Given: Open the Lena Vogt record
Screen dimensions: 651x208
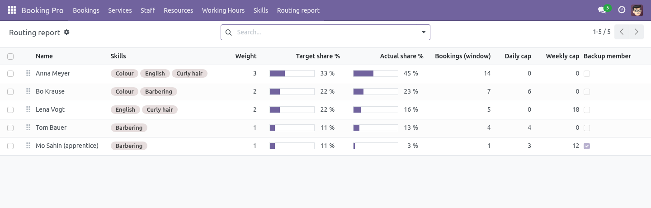Looking at the screenshot, I should (50, 109).
